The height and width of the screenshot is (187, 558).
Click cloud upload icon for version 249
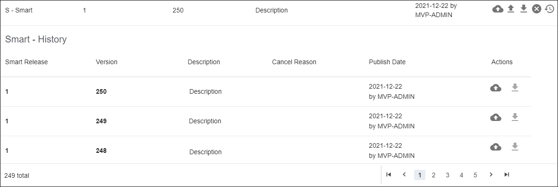tap(496, 118)
